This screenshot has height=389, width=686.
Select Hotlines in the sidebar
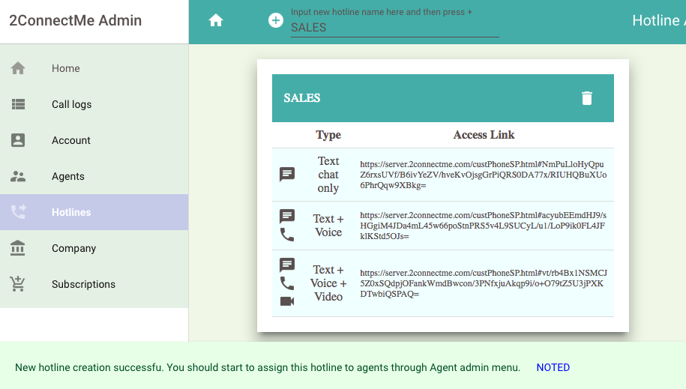point(71,212)
